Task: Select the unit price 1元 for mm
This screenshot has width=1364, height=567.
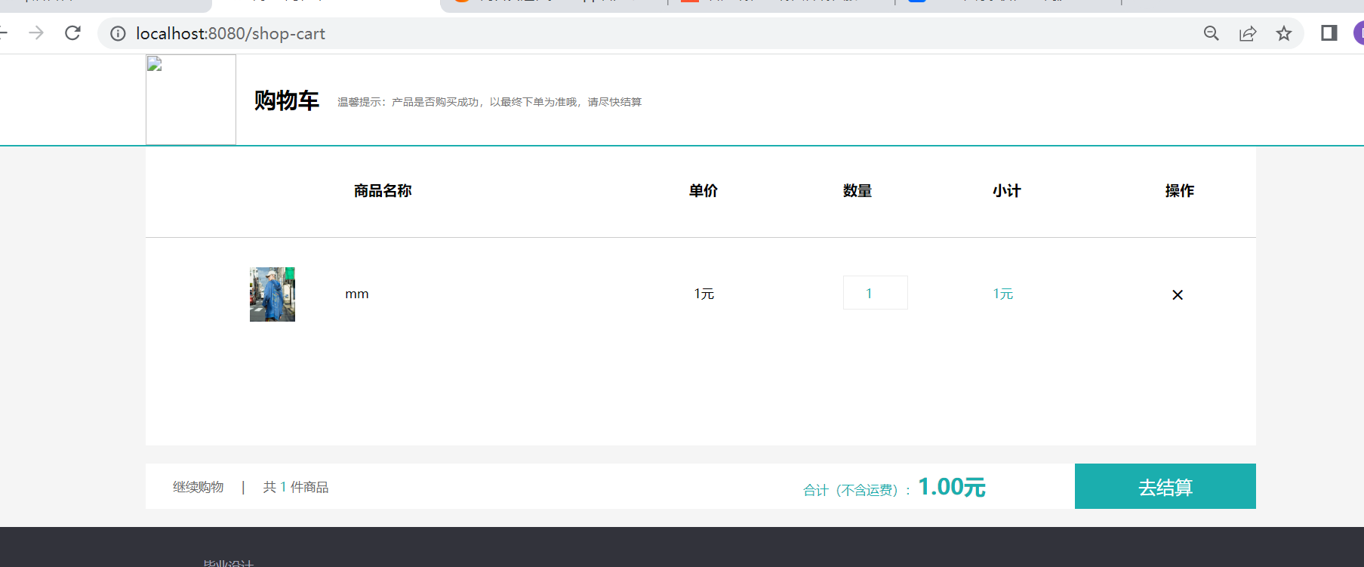Action: (704, 294)
